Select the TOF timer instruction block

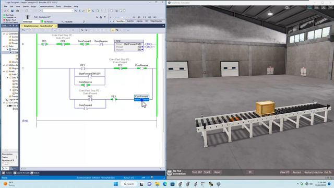[129, 45]
